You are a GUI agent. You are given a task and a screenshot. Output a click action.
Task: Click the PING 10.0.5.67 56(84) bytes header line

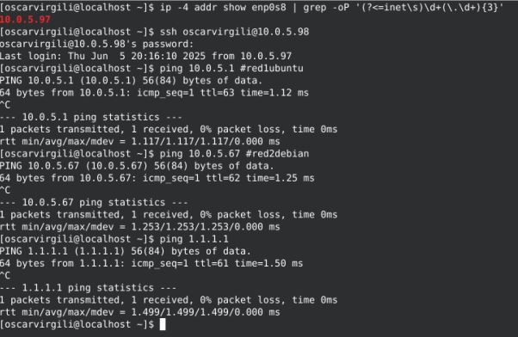137,166
